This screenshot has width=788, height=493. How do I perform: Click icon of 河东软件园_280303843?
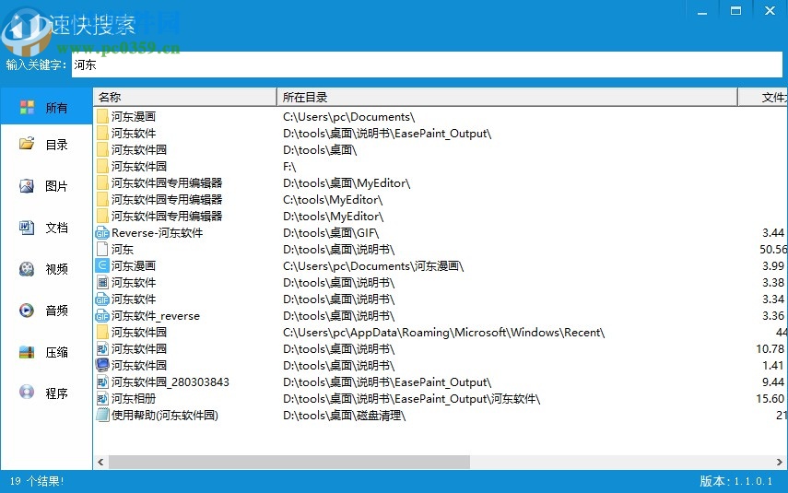[102, 381]
